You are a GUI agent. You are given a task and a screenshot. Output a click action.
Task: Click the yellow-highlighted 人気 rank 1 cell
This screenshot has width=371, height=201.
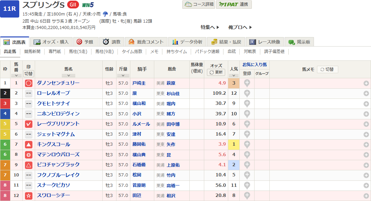click(234, 145)
